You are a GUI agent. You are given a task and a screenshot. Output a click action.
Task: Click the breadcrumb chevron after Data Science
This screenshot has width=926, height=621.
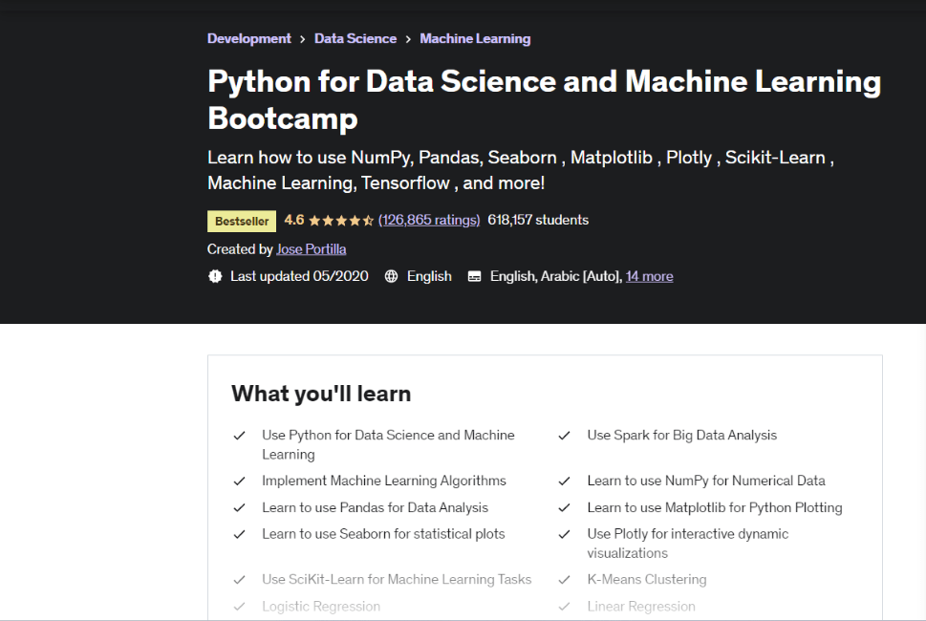(408, 39)
